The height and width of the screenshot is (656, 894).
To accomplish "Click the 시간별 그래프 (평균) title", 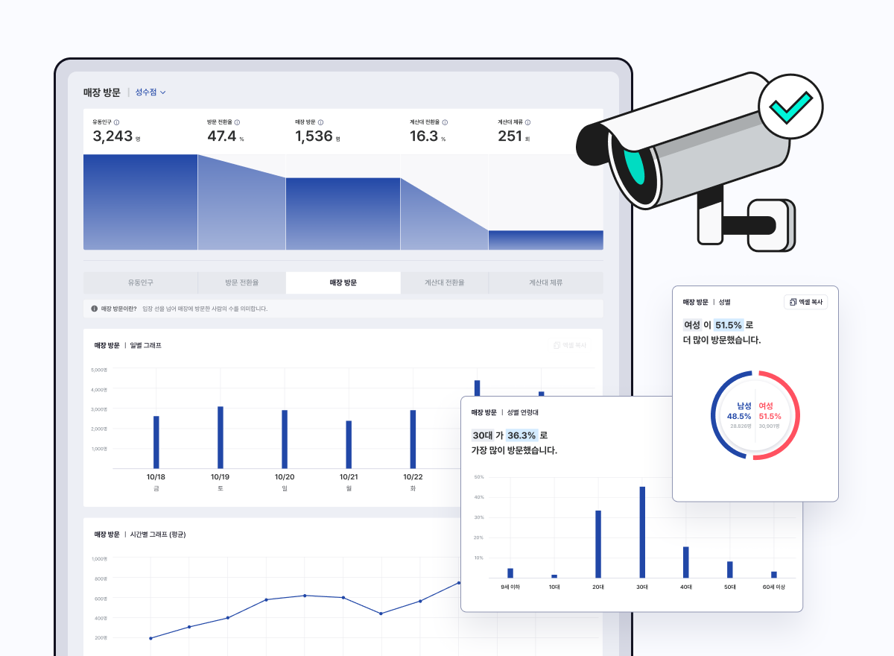I will pyautogui.click(x=157, y=534).
